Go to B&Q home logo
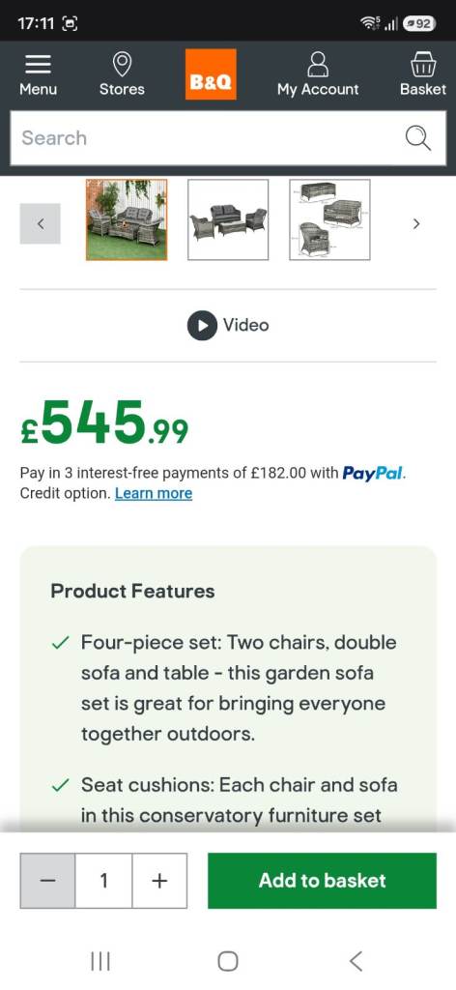 (x=211, y=74)
